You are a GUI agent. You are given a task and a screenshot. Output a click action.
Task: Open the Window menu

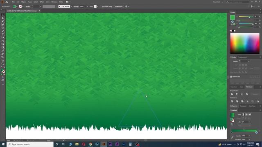[54, 2]
